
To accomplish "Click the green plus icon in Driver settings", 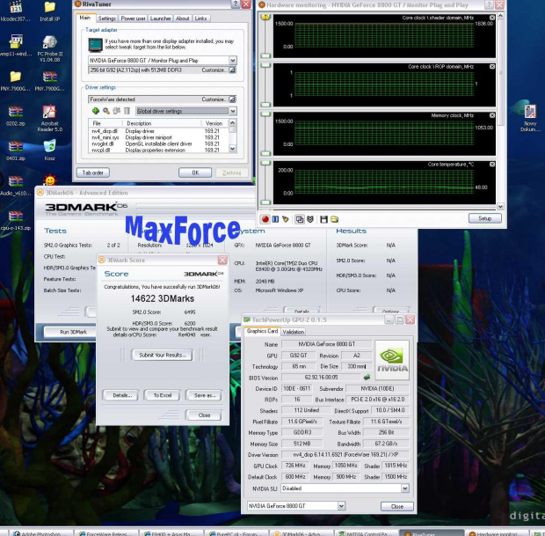I will [x=96, y=111].
